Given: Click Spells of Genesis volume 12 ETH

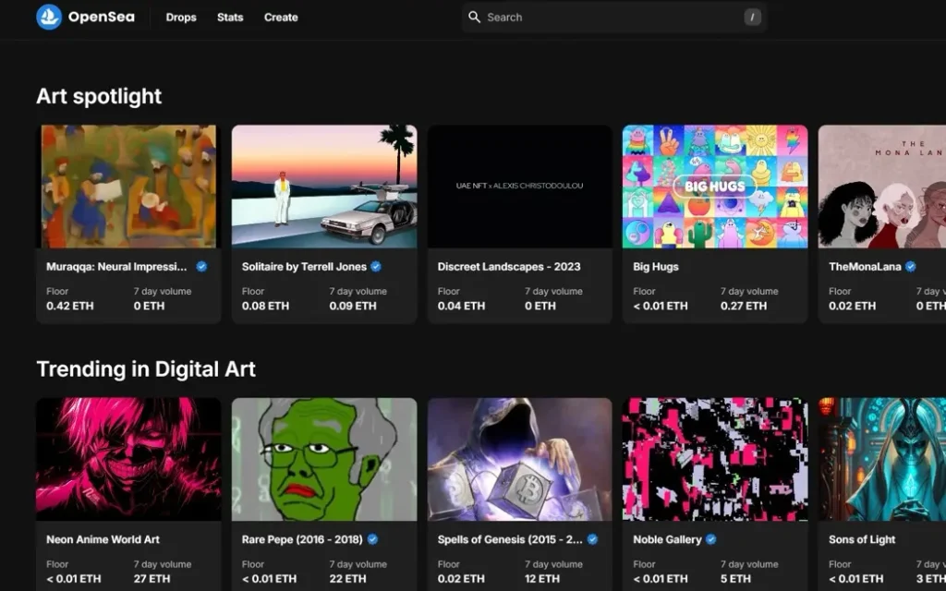Looking at the screenshot, I should [x=542, y=579].
